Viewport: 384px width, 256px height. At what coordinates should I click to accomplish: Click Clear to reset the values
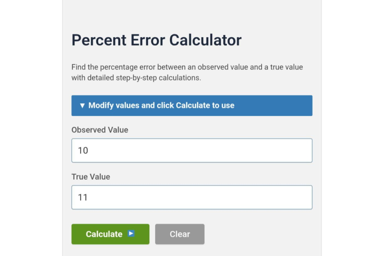coord(180,234)
